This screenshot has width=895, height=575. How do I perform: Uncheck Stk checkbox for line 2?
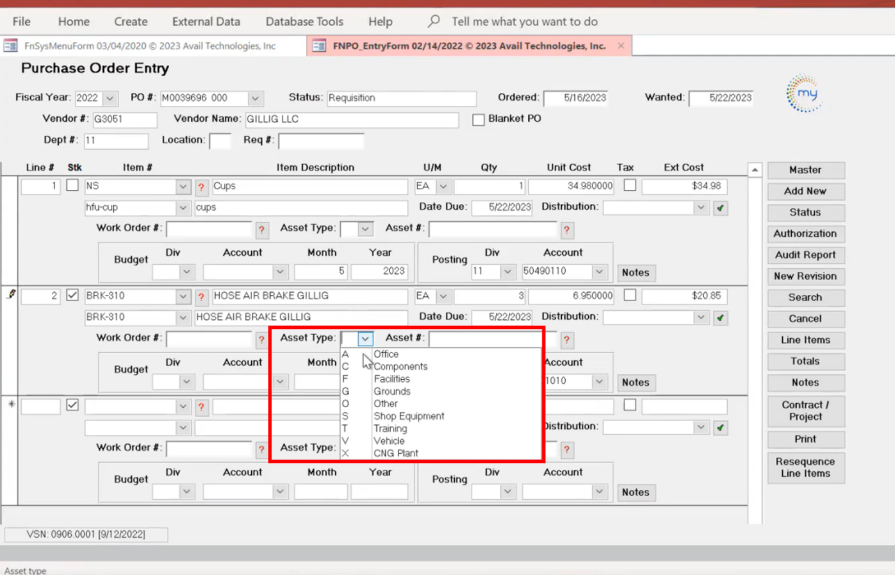72,295
